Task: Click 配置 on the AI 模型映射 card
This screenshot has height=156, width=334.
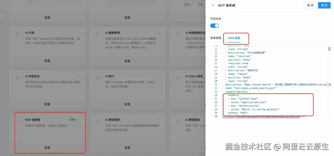Action: [127, 147]
